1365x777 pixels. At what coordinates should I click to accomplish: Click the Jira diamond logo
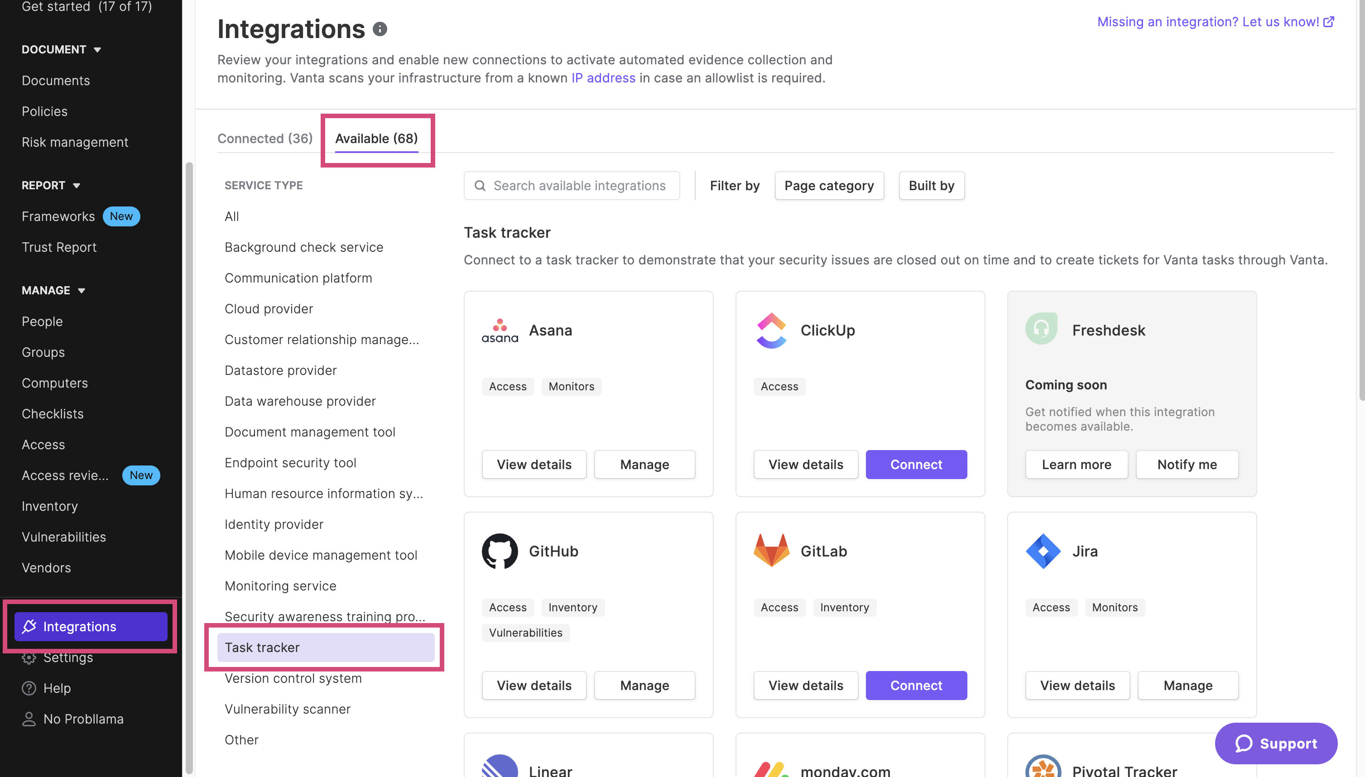click(x=1043, y=551)
